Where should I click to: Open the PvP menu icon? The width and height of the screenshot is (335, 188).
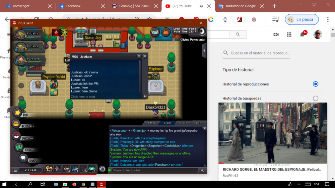(17, 113)
